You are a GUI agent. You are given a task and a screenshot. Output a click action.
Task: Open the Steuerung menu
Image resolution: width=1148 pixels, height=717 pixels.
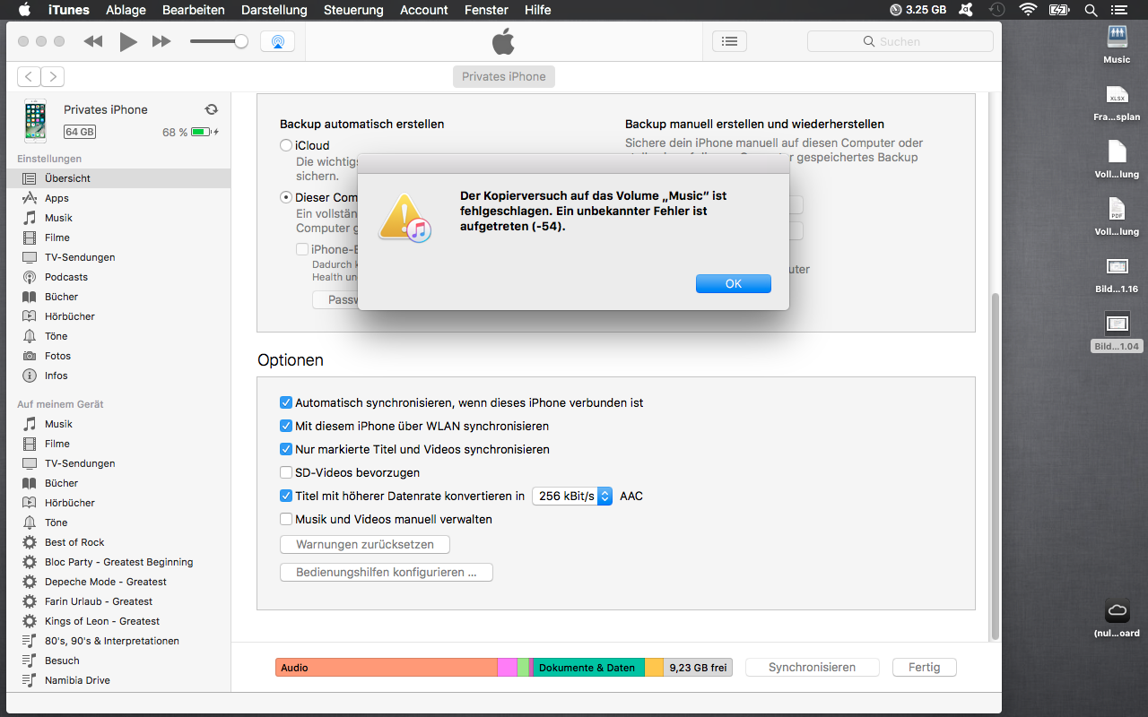[x=353, y=10]
